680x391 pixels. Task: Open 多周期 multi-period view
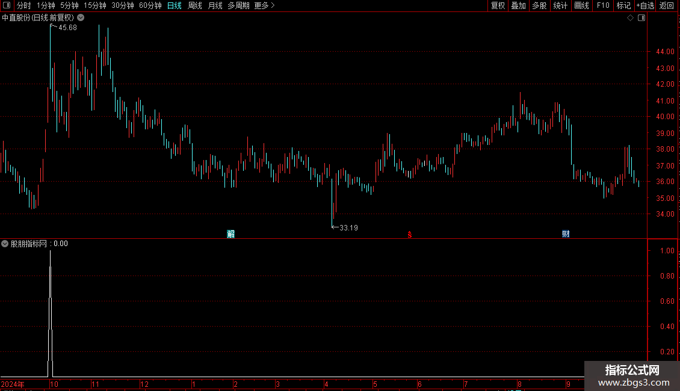pyautogui.click(x=238, y=5)
